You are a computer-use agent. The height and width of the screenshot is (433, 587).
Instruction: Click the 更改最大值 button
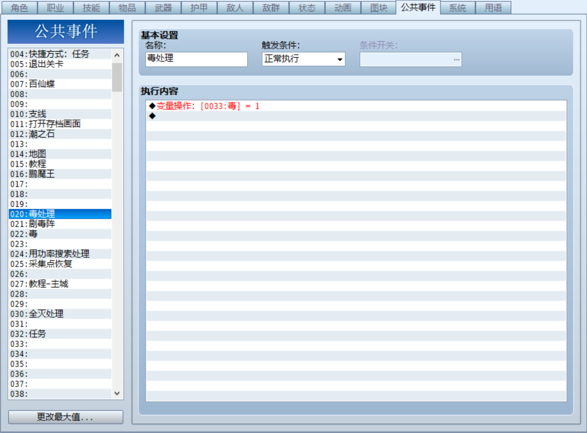pos(66,417)
